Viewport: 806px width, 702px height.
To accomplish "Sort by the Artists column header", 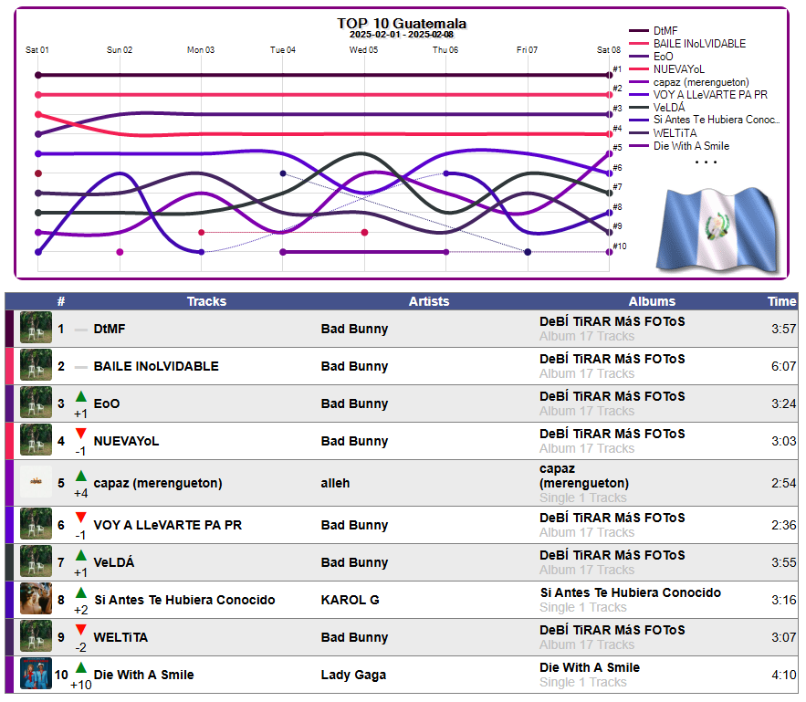I will point(429,301).
